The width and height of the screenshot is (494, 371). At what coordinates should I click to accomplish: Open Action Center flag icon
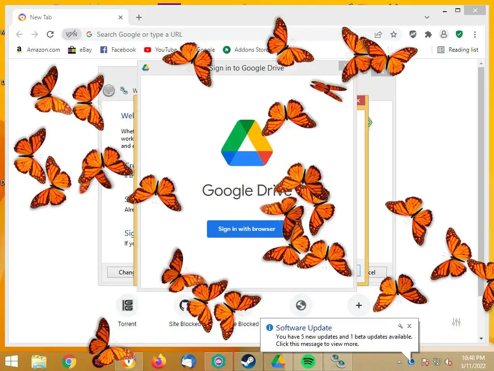(x=425, y=362)
